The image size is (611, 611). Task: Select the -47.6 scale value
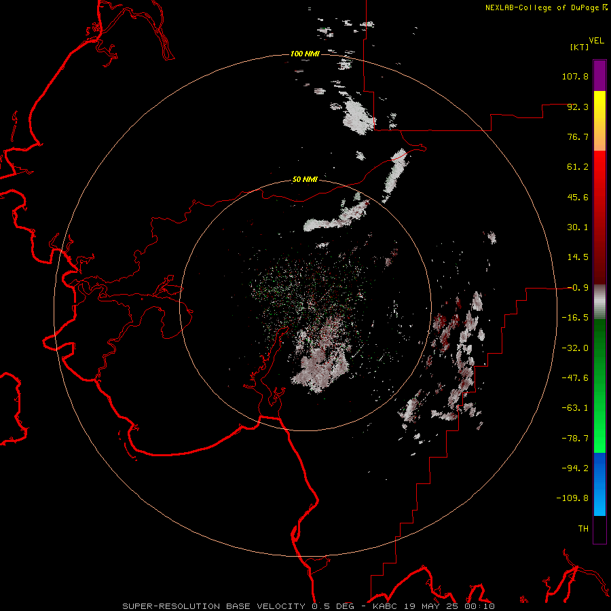[x=575, y=378]
